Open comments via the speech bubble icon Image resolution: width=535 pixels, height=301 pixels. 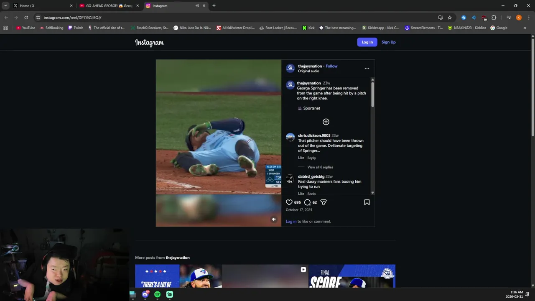(308, 202)
